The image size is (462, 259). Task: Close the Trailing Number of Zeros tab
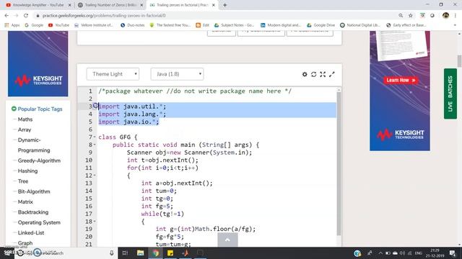141,5
